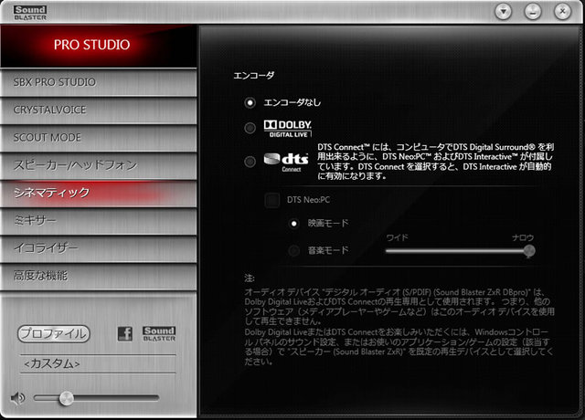This screenshot has width=585, height=420.
Task: Open the dropdown arrow button in title bar
Action: tap(504, 12)
